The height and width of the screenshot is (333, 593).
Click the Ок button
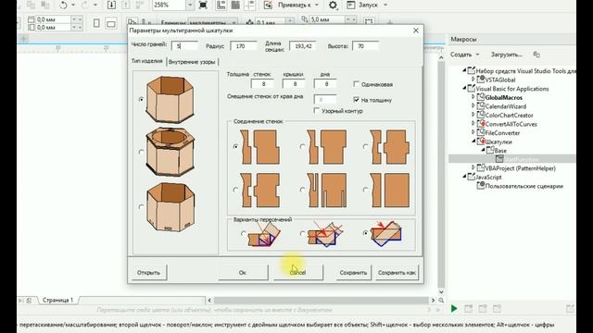click(243, 273)
